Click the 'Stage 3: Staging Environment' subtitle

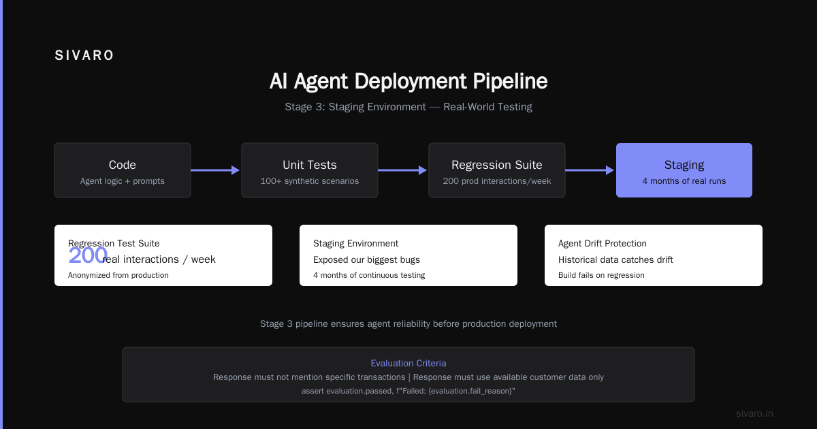coord(408,107)
